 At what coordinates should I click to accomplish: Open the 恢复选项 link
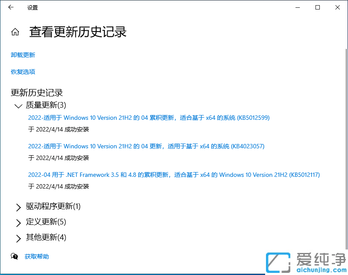click(x=23, y=72)
